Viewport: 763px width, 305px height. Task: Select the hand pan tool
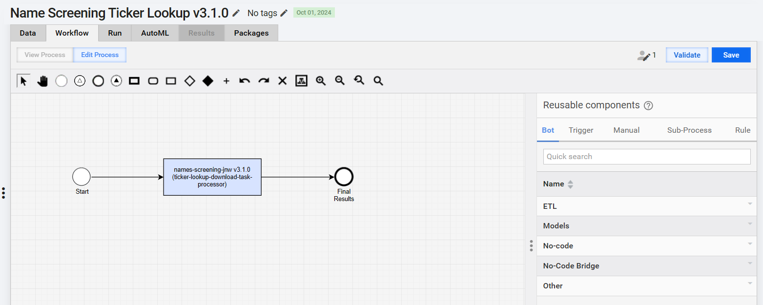click(42, 81)
